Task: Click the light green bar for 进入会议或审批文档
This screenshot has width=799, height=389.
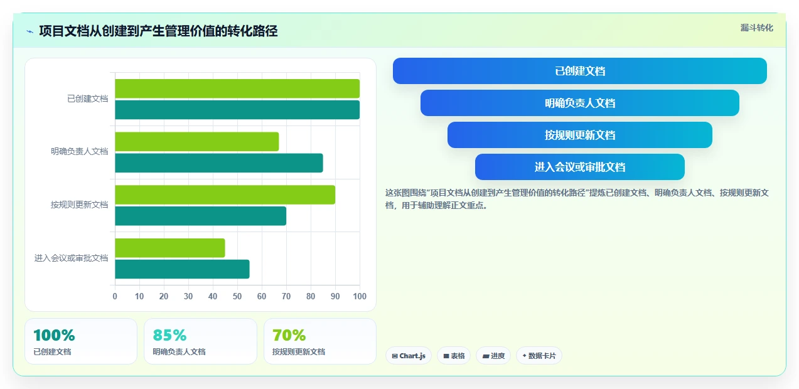Action: click(170, 248)
